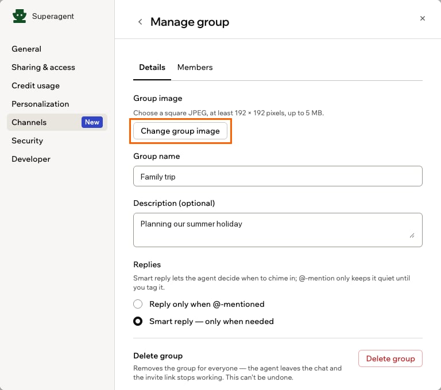Click the delete group warning description
Image resolution: width=441 pixels, height=390 pixels.
coord(238,373)
